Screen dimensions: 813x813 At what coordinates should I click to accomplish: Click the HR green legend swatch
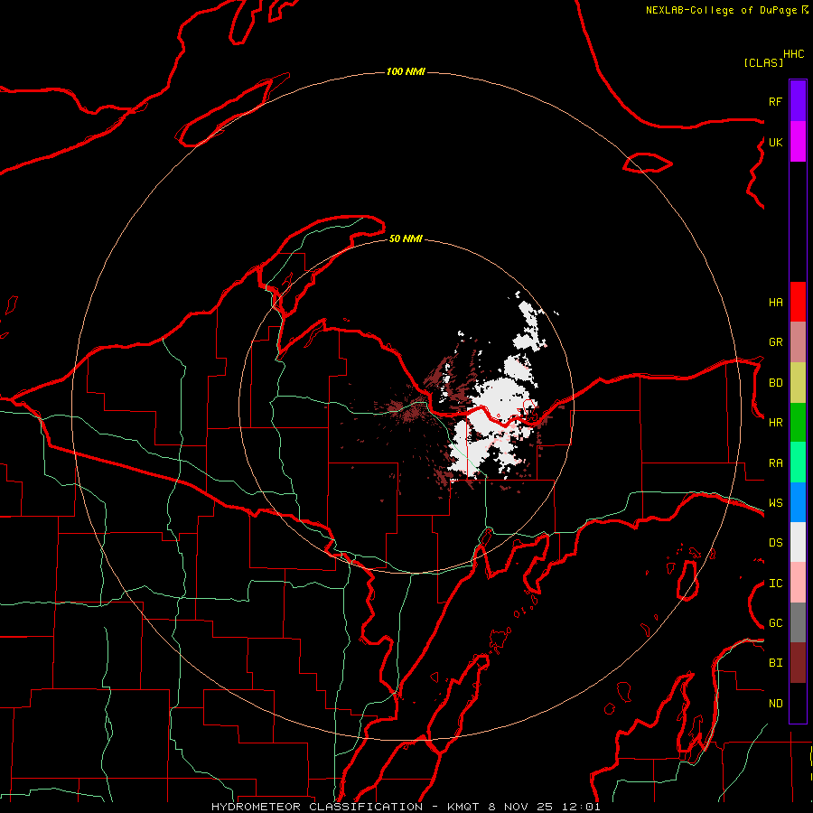pyautogui.click(x=798, y=422)
